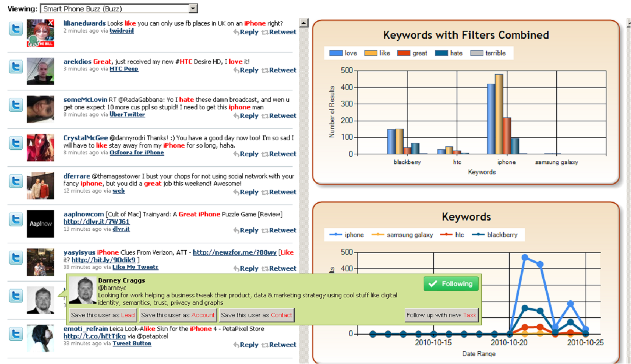This screenshot has height=364, width=631.
Task: Follow up with new Task
Action: 442,315
